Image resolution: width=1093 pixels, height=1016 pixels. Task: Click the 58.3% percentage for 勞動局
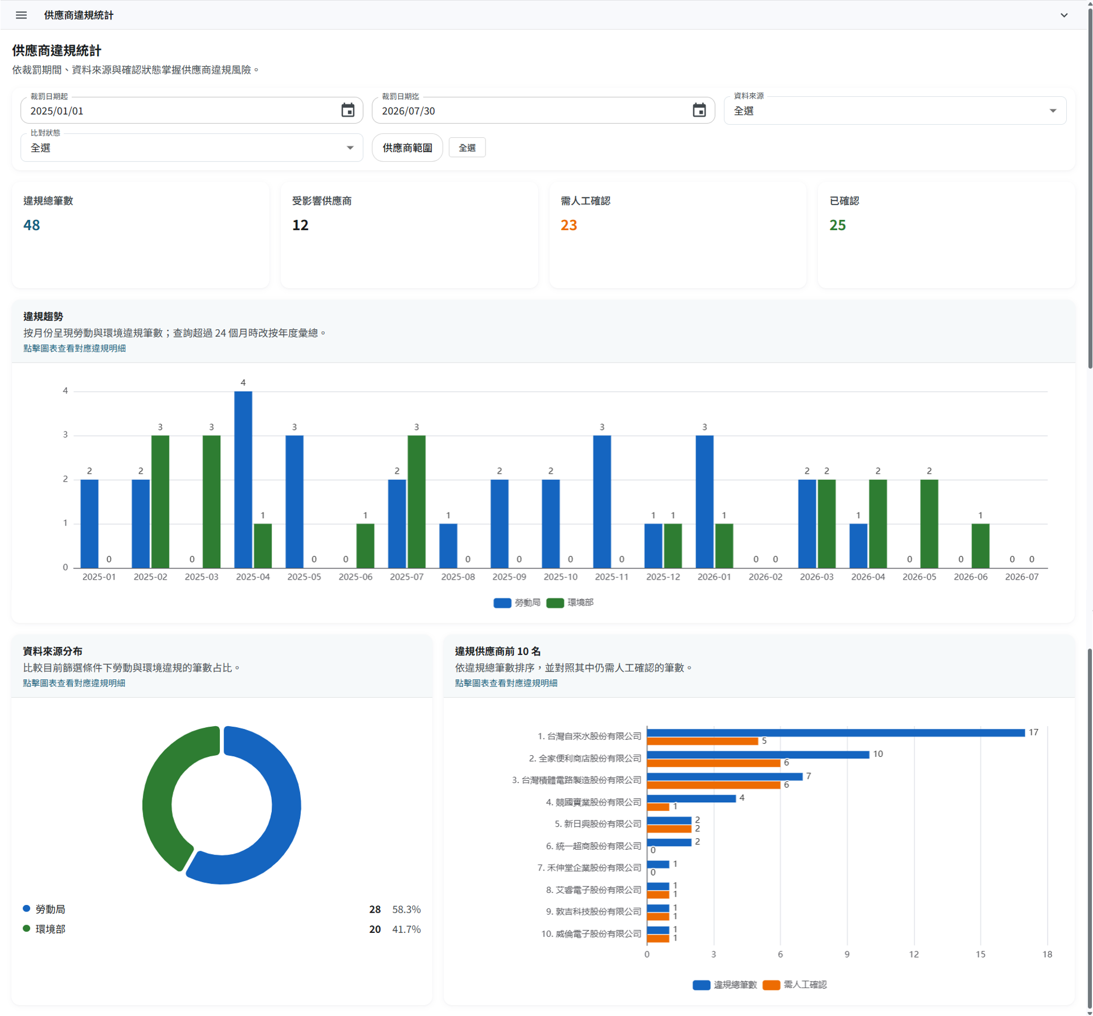406,909
